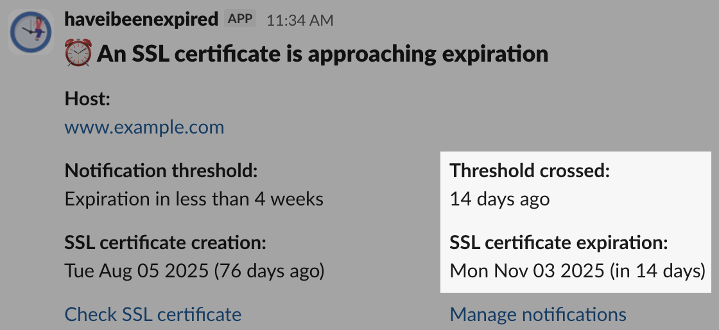Click the 14 days ago threshold value
719x330 pixels.
tap(499, 199)
